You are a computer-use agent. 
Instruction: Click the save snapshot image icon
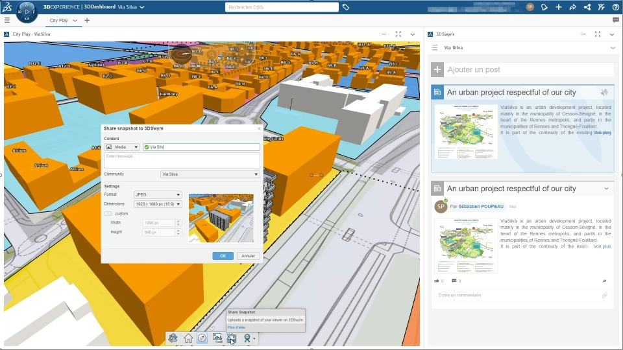pos(217,338)
